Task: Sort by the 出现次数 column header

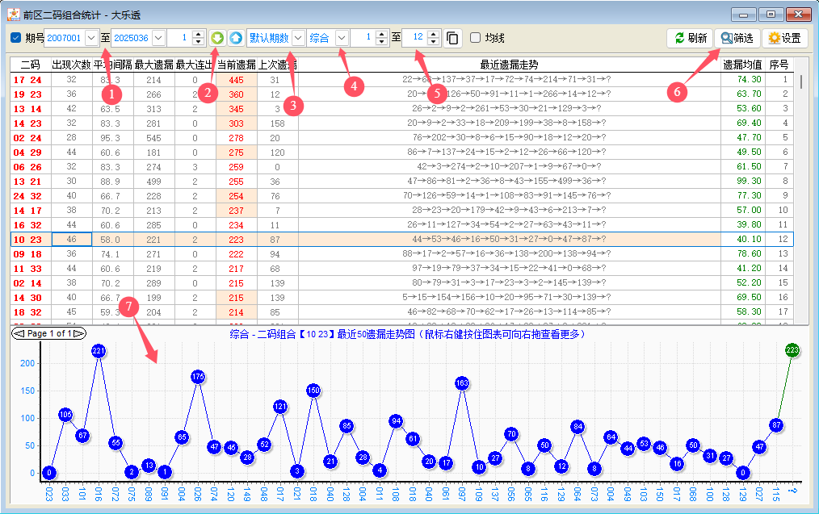Action: pos(72,65)
